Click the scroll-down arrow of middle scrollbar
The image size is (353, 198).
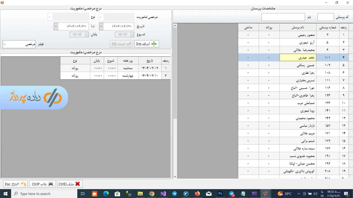[x=175, y=176]
